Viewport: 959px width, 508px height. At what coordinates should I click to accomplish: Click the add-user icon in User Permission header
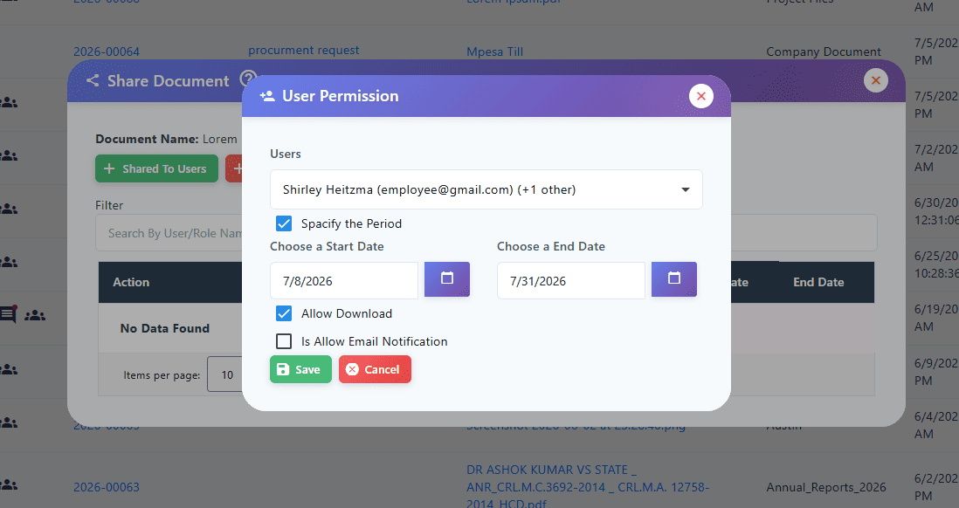pyautogui.click(x=267, y=96)
